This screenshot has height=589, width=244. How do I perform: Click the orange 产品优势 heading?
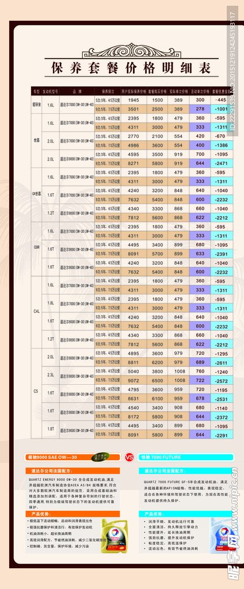pyautogui.click(x=73, y=514)
